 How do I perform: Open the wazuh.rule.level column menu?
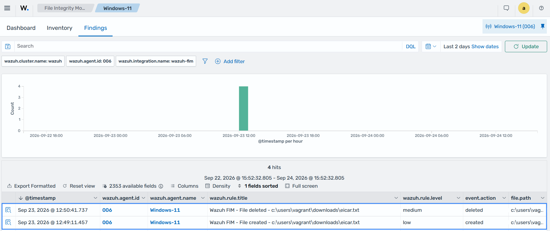tap(458, 198)
